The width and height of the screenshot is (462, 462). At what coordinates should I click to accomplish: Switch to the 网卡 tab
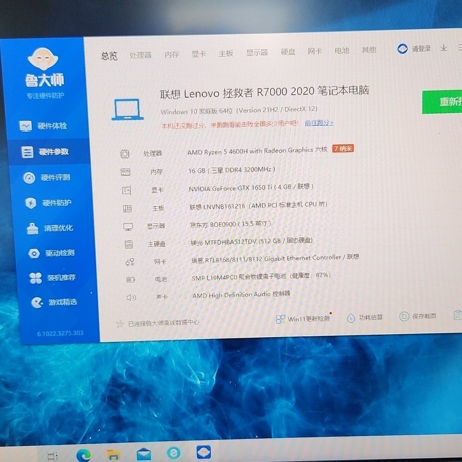(x=315, y=51)
